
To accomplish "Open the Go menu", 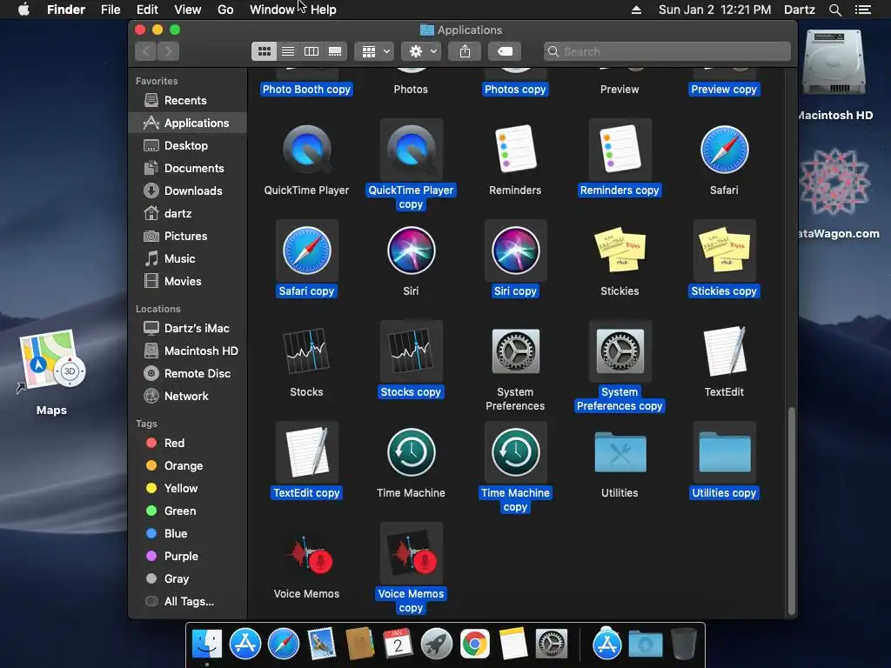I will (x=225, y=10).
